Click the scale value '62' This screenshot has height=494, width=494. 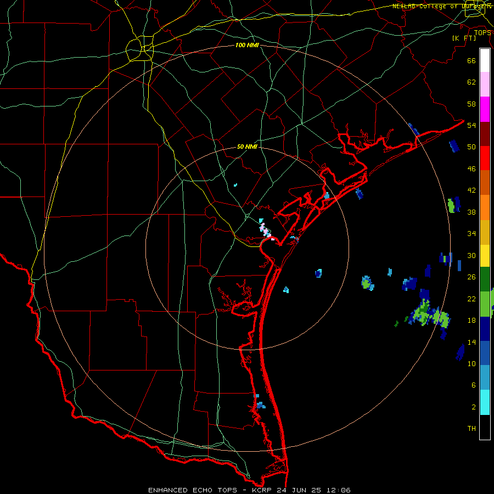pos(471,82)
